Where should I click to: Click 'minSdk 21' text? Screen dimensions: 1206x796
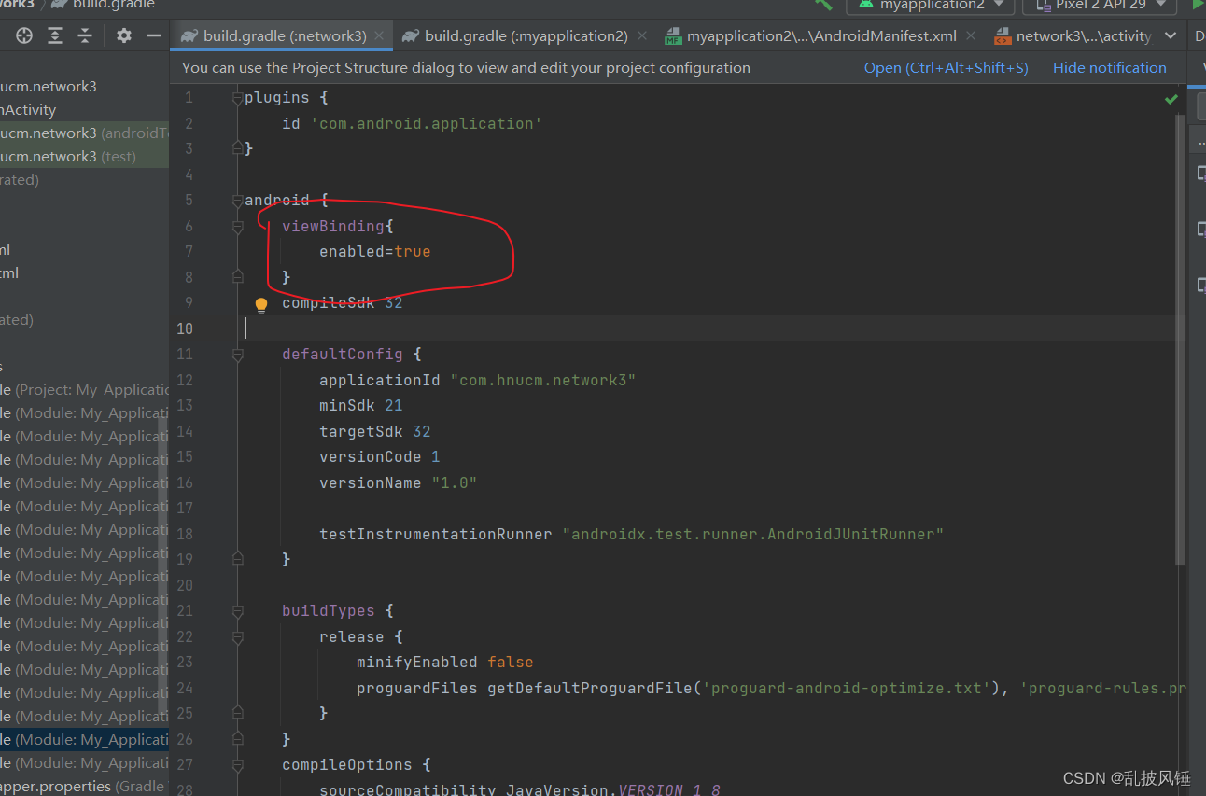click(x=360, y=406)
